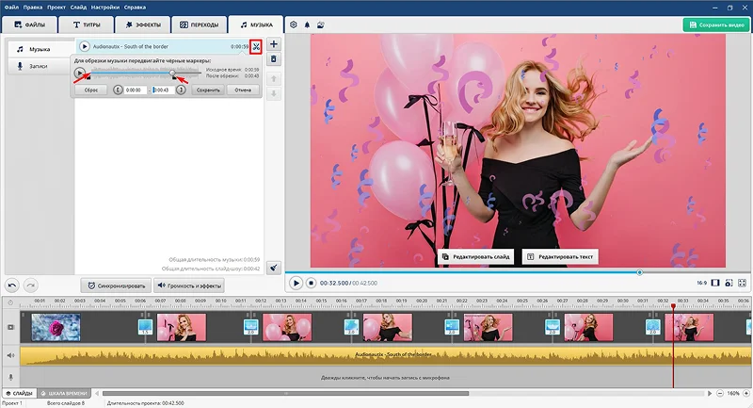Open the Настройки menu
This screenshot has width=753, height=408.
105,8
